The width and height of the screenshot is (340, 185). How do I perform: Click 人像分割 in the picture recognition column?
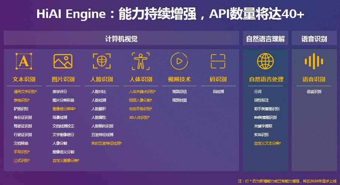[60, 143]
